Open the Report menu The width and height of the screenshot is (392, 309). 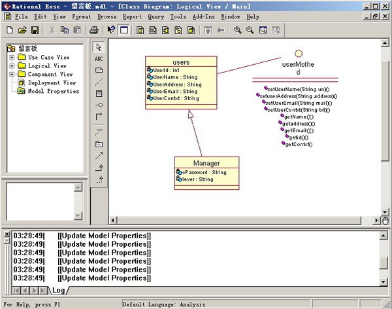tap(132, 17)
